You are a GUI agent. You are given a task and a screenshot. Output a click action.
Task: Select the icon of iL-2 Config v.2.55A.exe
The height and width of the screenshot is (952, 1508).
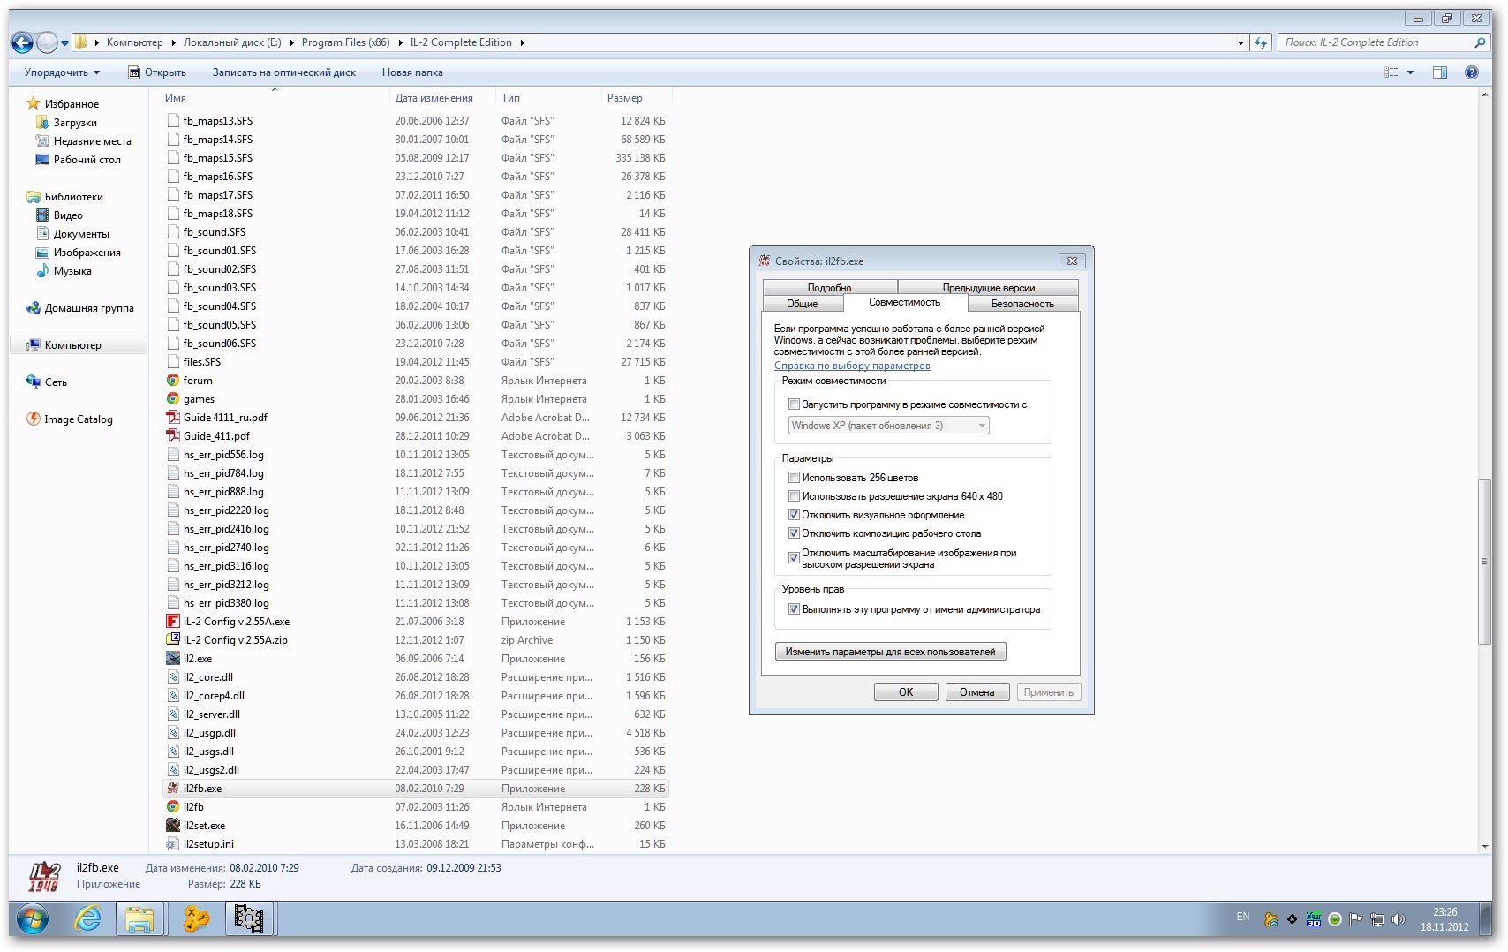coord(173,622)
